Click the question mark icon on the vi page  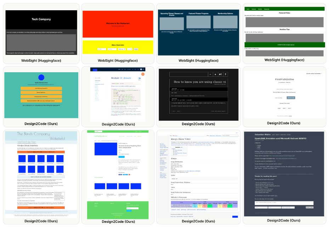(225, 74)
